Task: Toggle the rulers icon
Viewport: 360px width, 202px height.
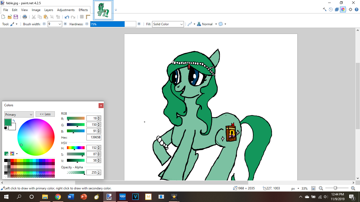Action: pos(88,17)
